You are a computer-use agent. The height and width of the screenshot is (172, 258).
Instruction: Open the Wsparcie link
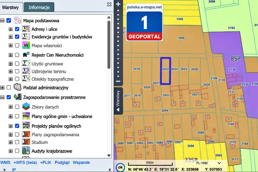(x=81, y=163)
